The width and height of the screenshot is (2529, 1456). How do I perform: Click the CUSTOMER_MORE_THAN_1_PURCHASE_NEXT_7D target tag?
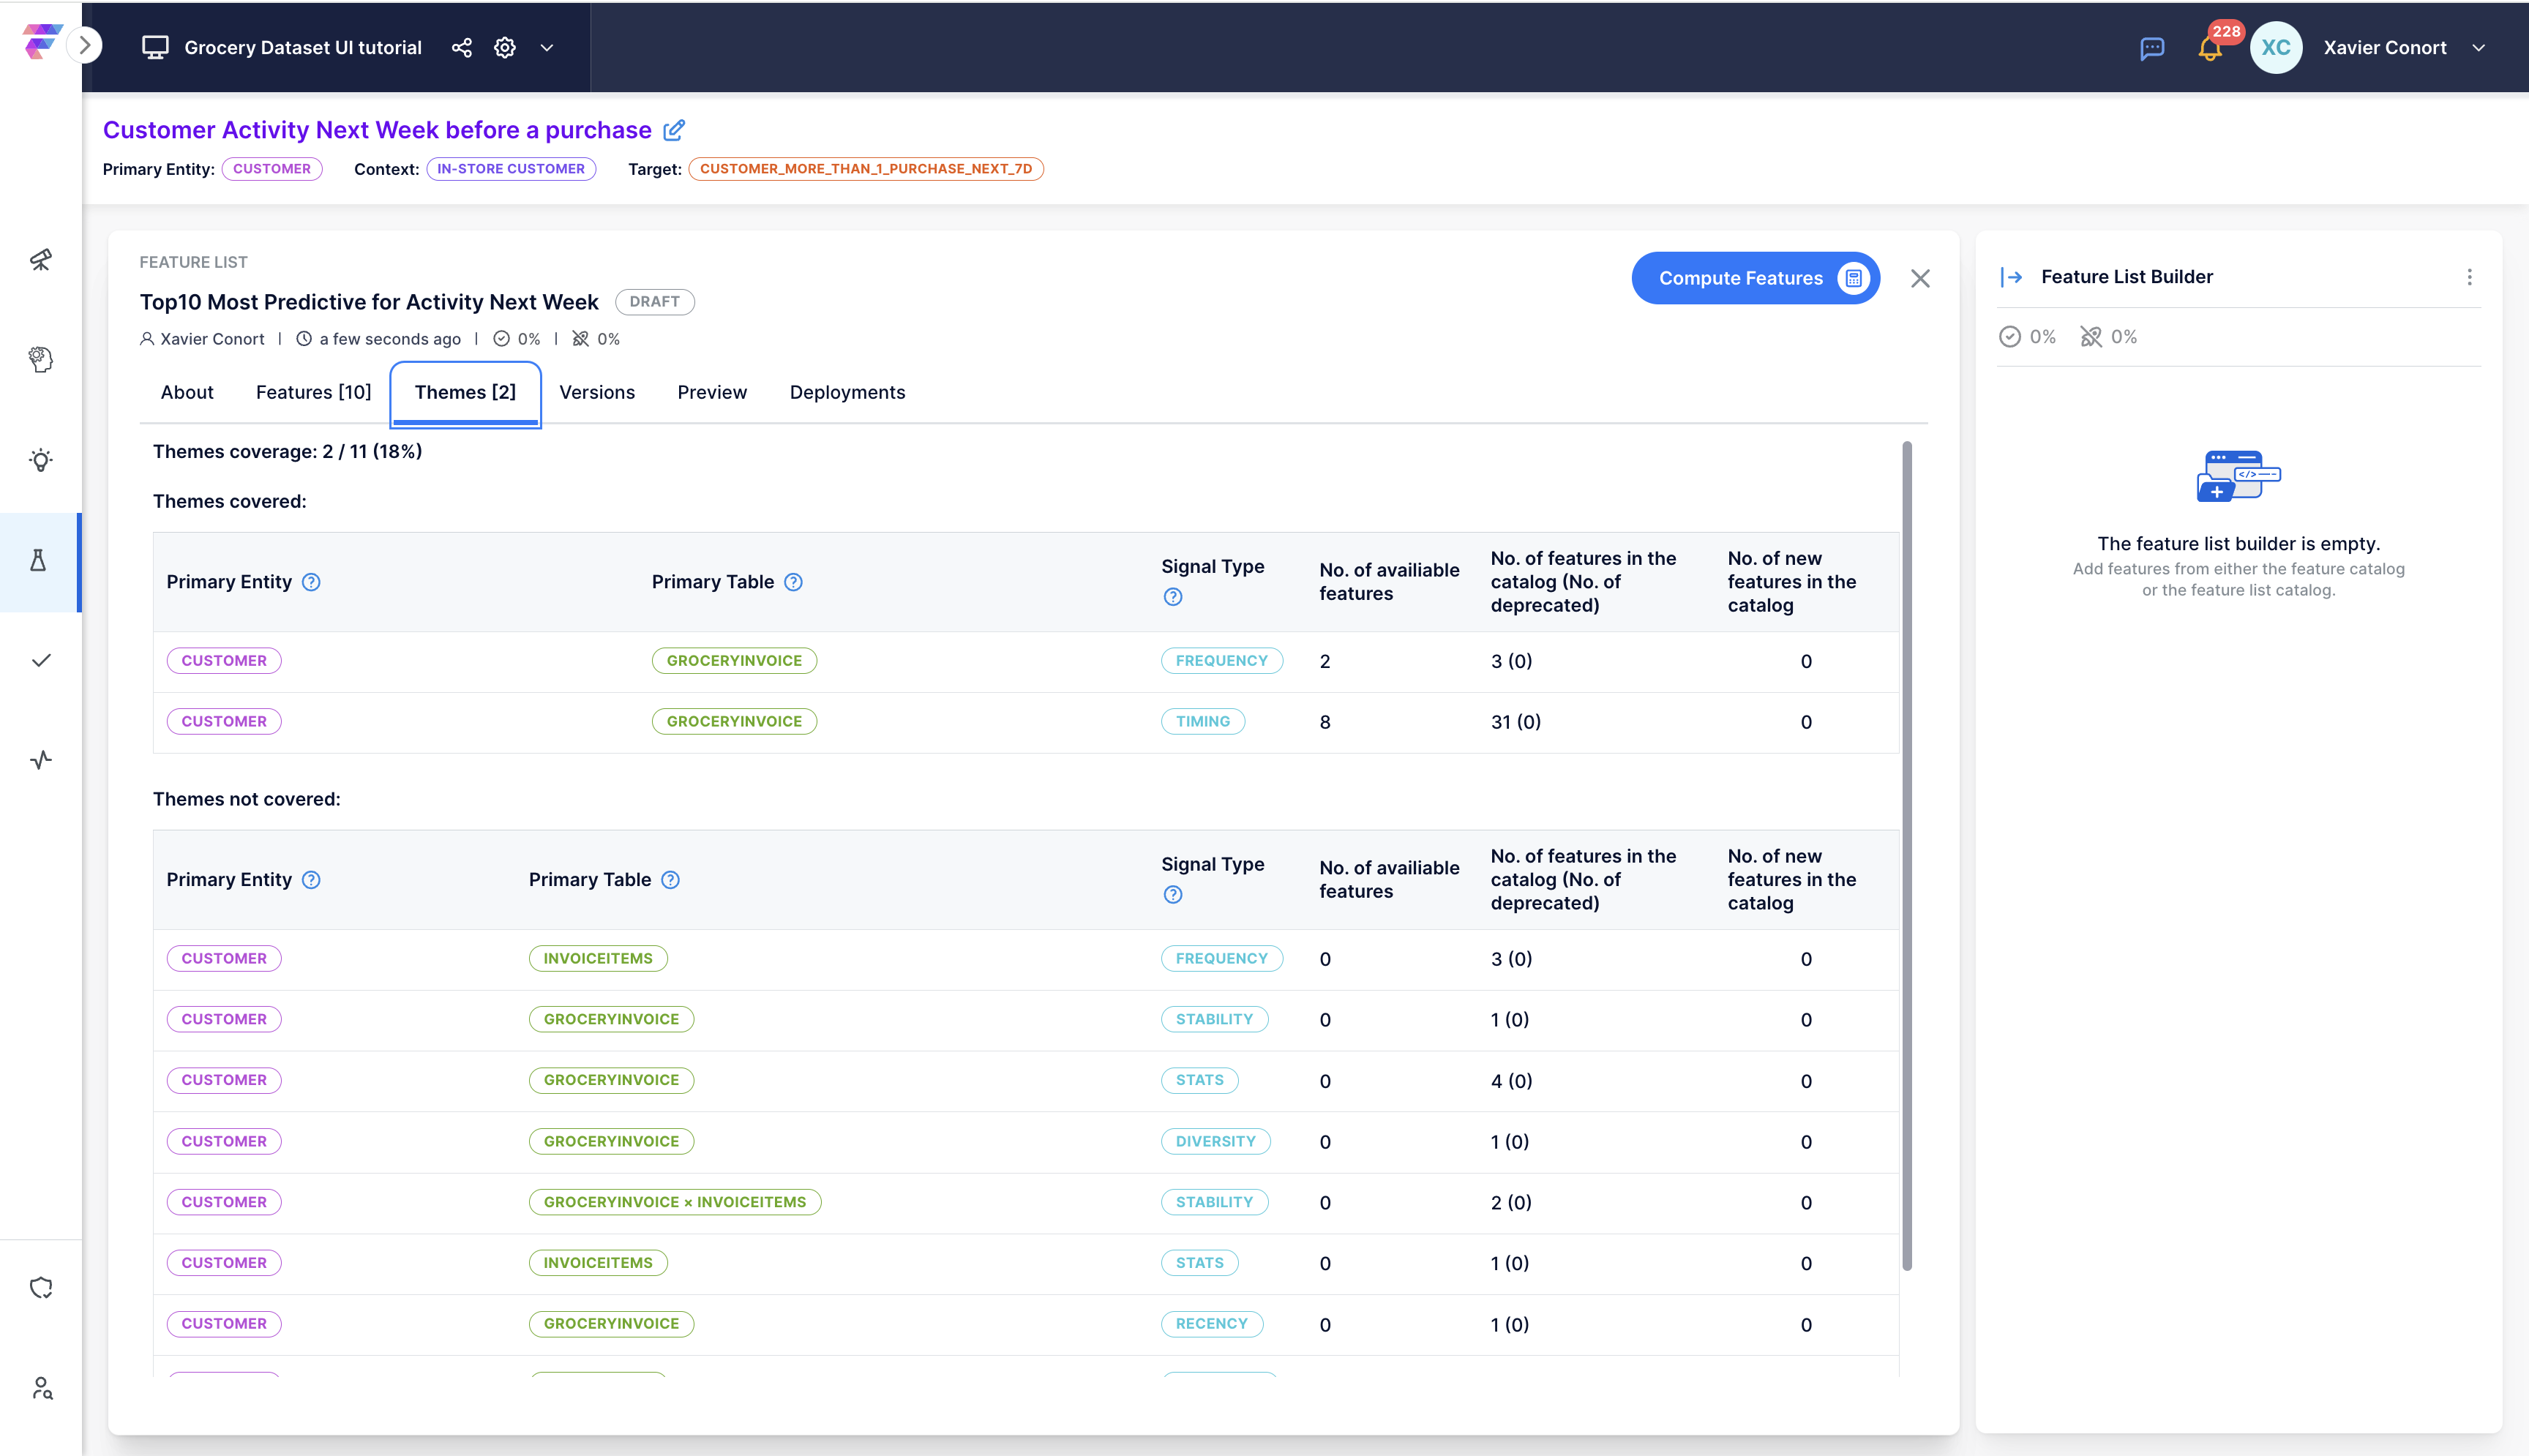(x=866, y=169)
